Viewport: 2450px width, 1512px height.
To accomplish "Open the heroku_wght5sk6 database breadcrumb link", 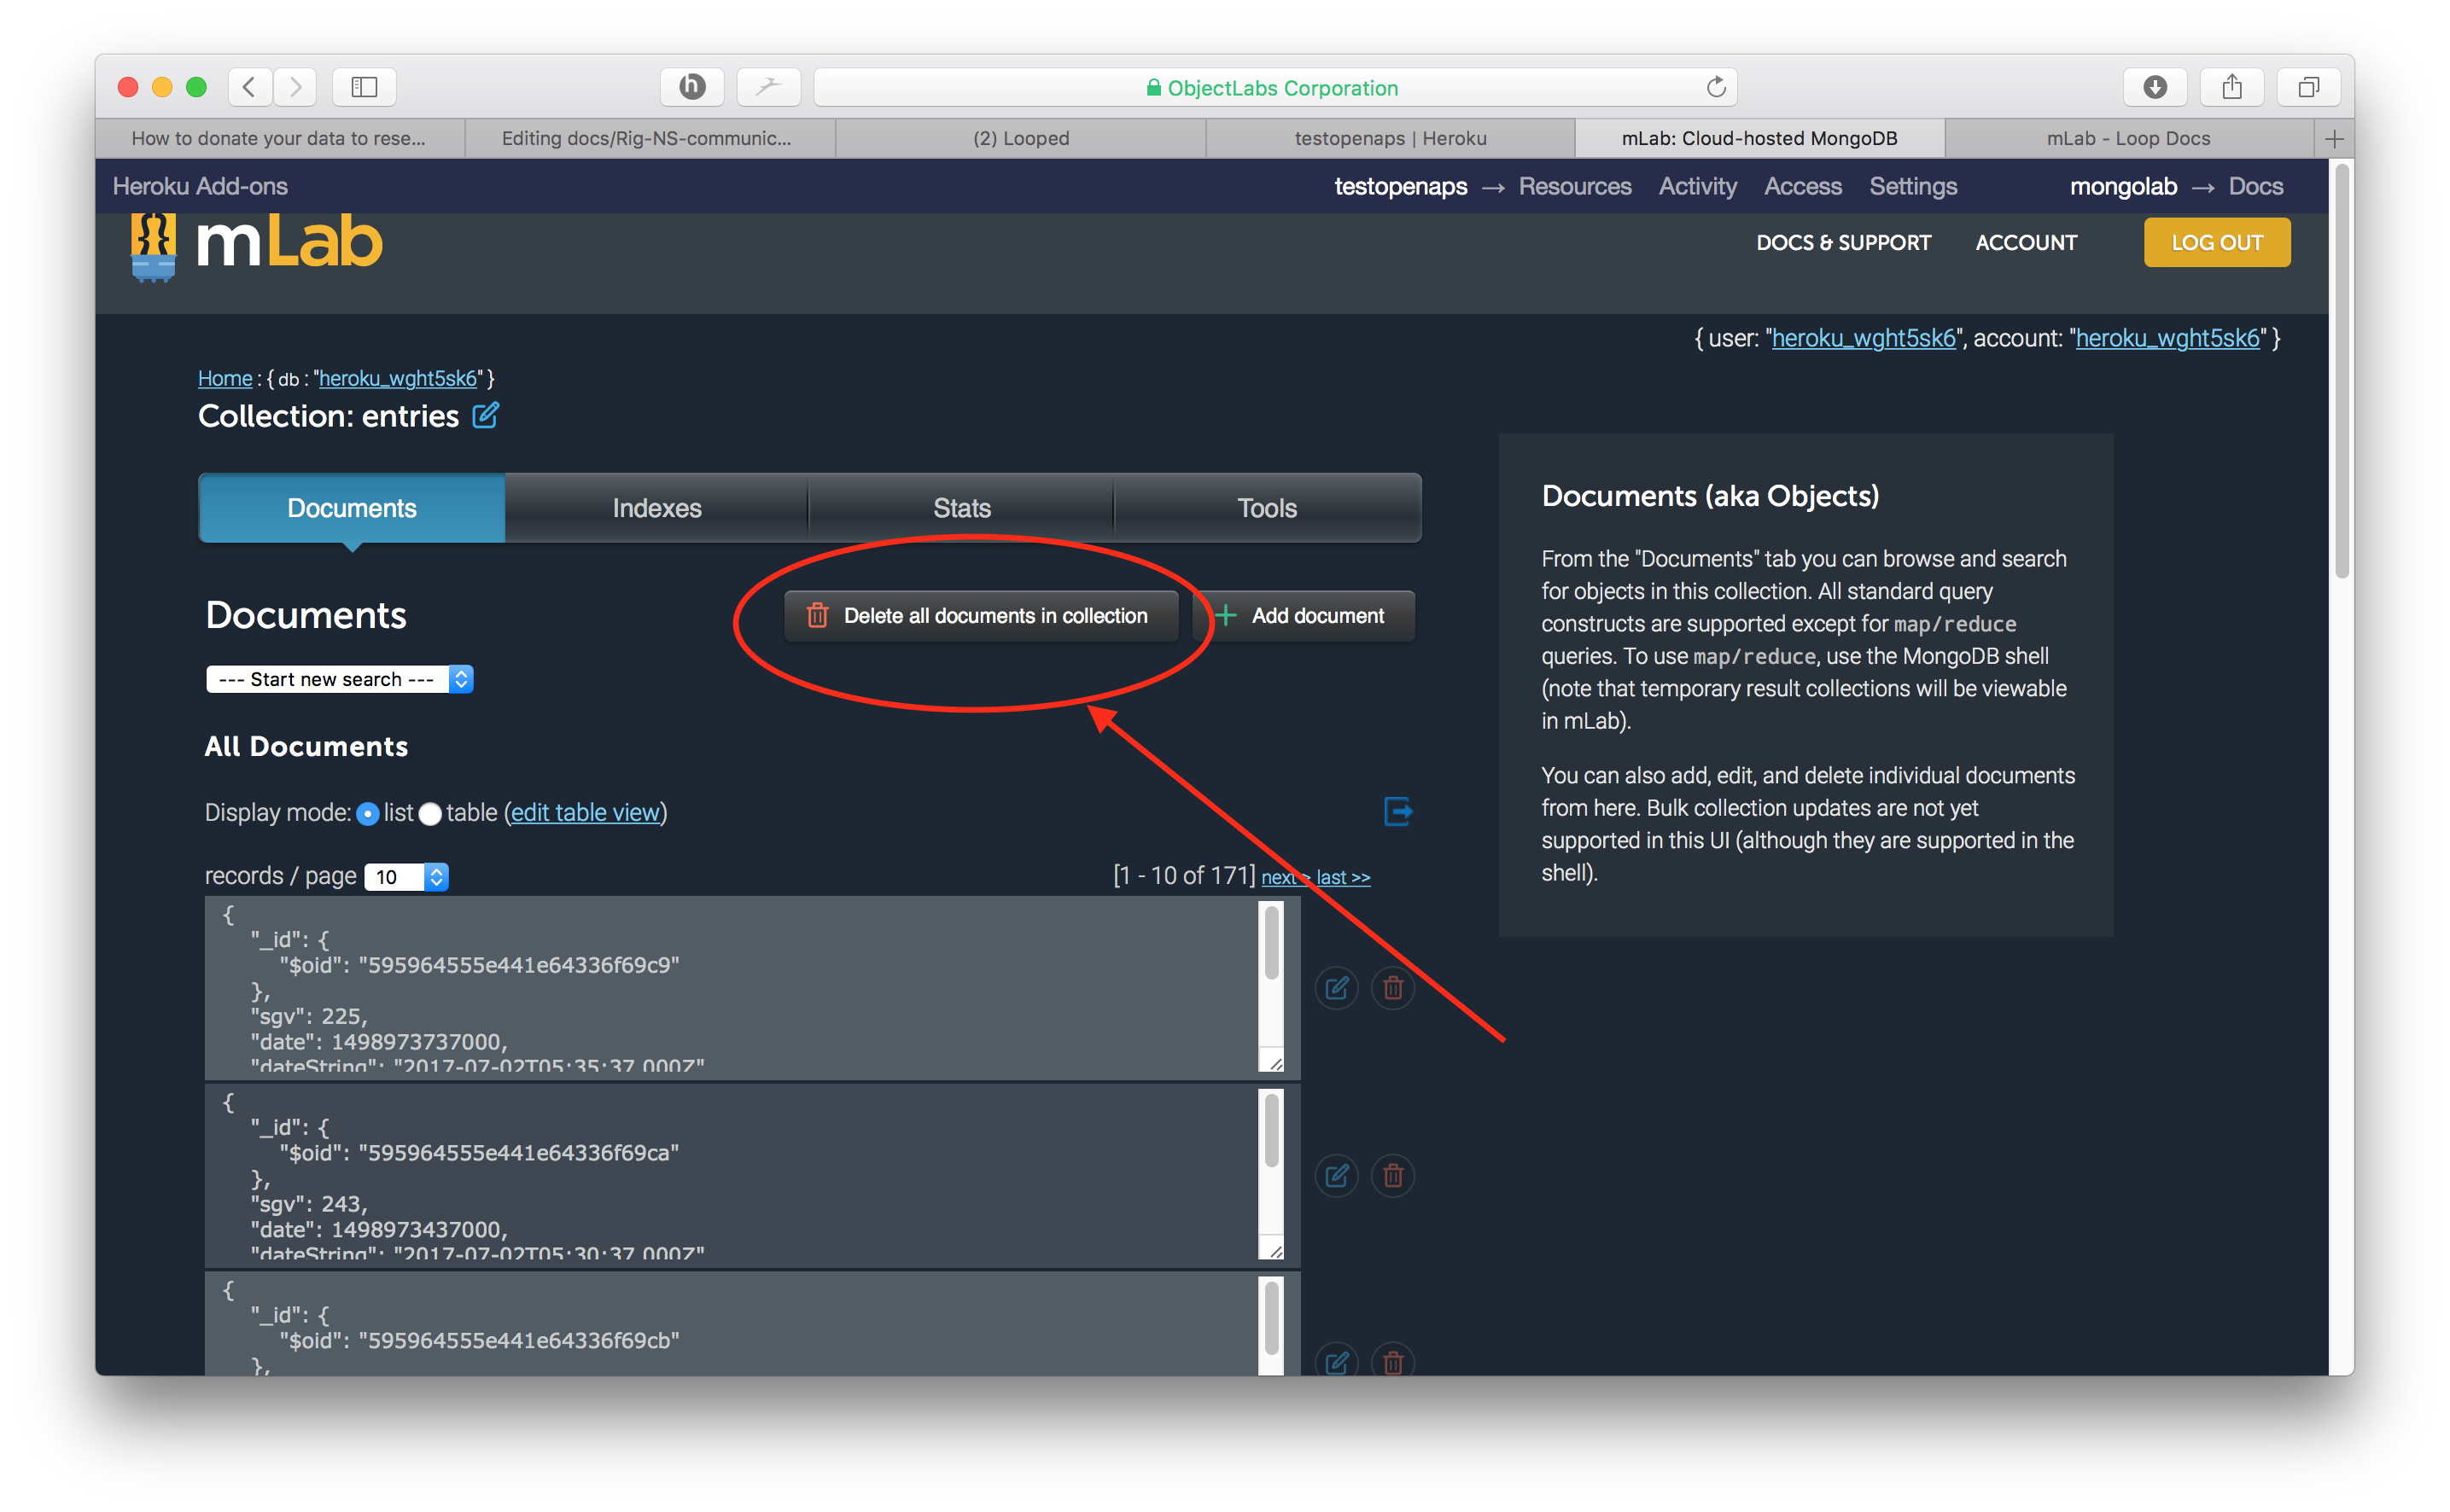I will pyautogui.click(x=398, y=378).
